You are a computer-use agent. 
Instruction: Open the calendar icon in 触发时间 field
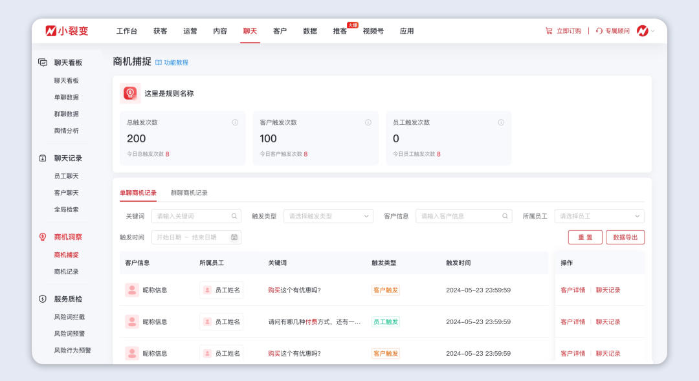(234, 237)
